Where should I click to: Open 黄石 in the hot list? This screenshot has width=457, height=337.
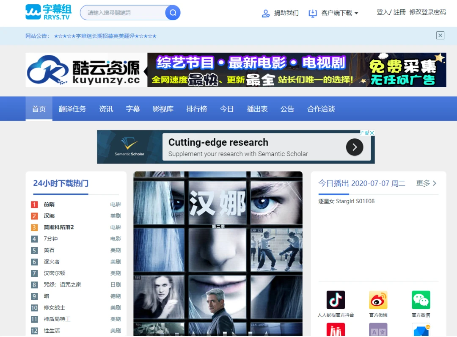[49, 250]
